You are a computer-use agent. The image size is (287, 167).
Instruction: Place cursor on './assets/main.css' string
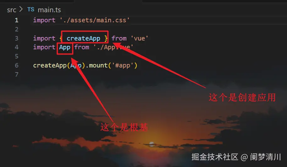[x=95, y=20]
